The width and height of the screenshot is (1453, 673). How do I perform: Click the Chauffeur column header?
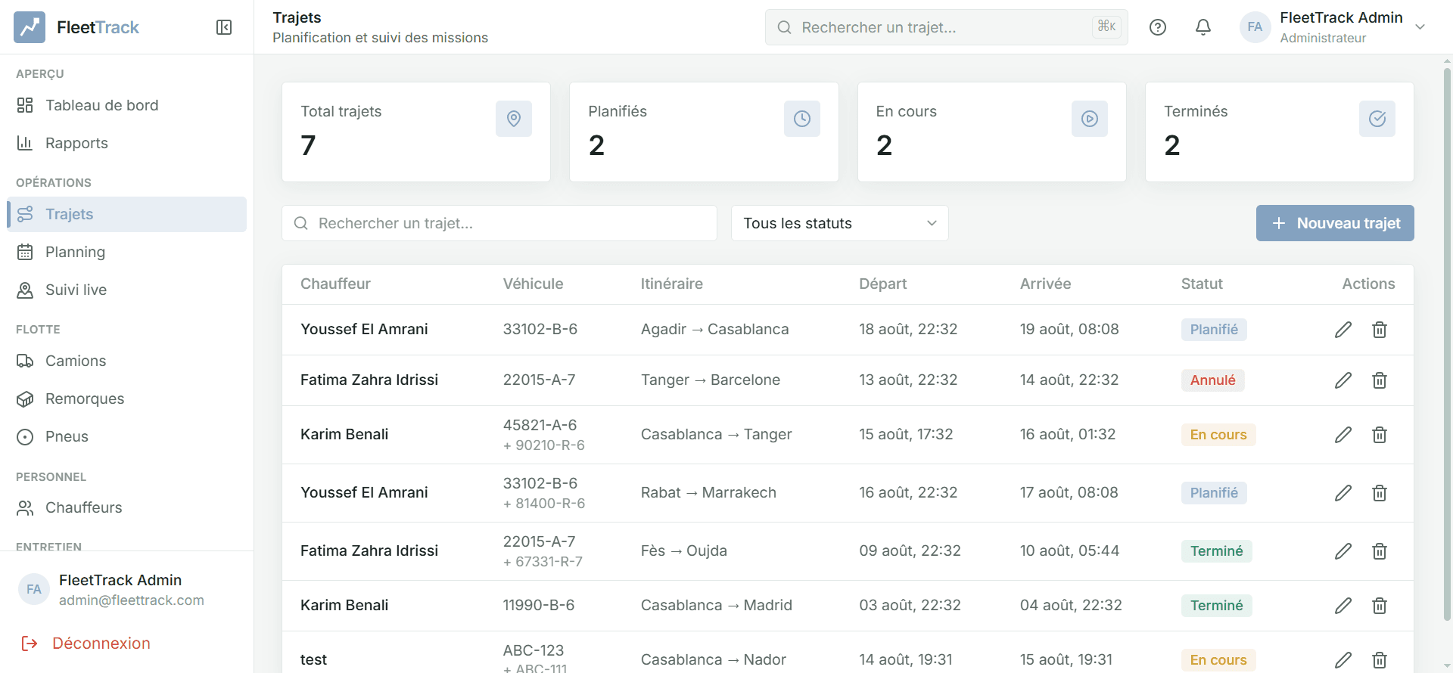tap(335, 284)
